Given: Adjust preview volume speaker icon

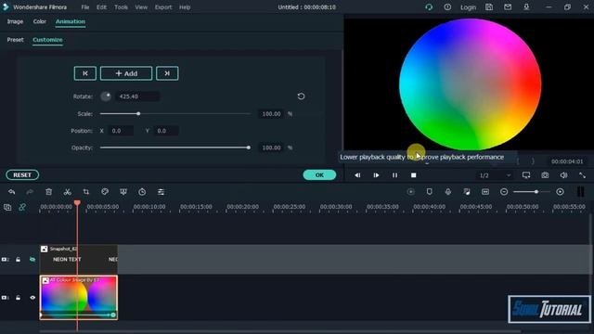Looking at the screenshot, I should [563, 175].
